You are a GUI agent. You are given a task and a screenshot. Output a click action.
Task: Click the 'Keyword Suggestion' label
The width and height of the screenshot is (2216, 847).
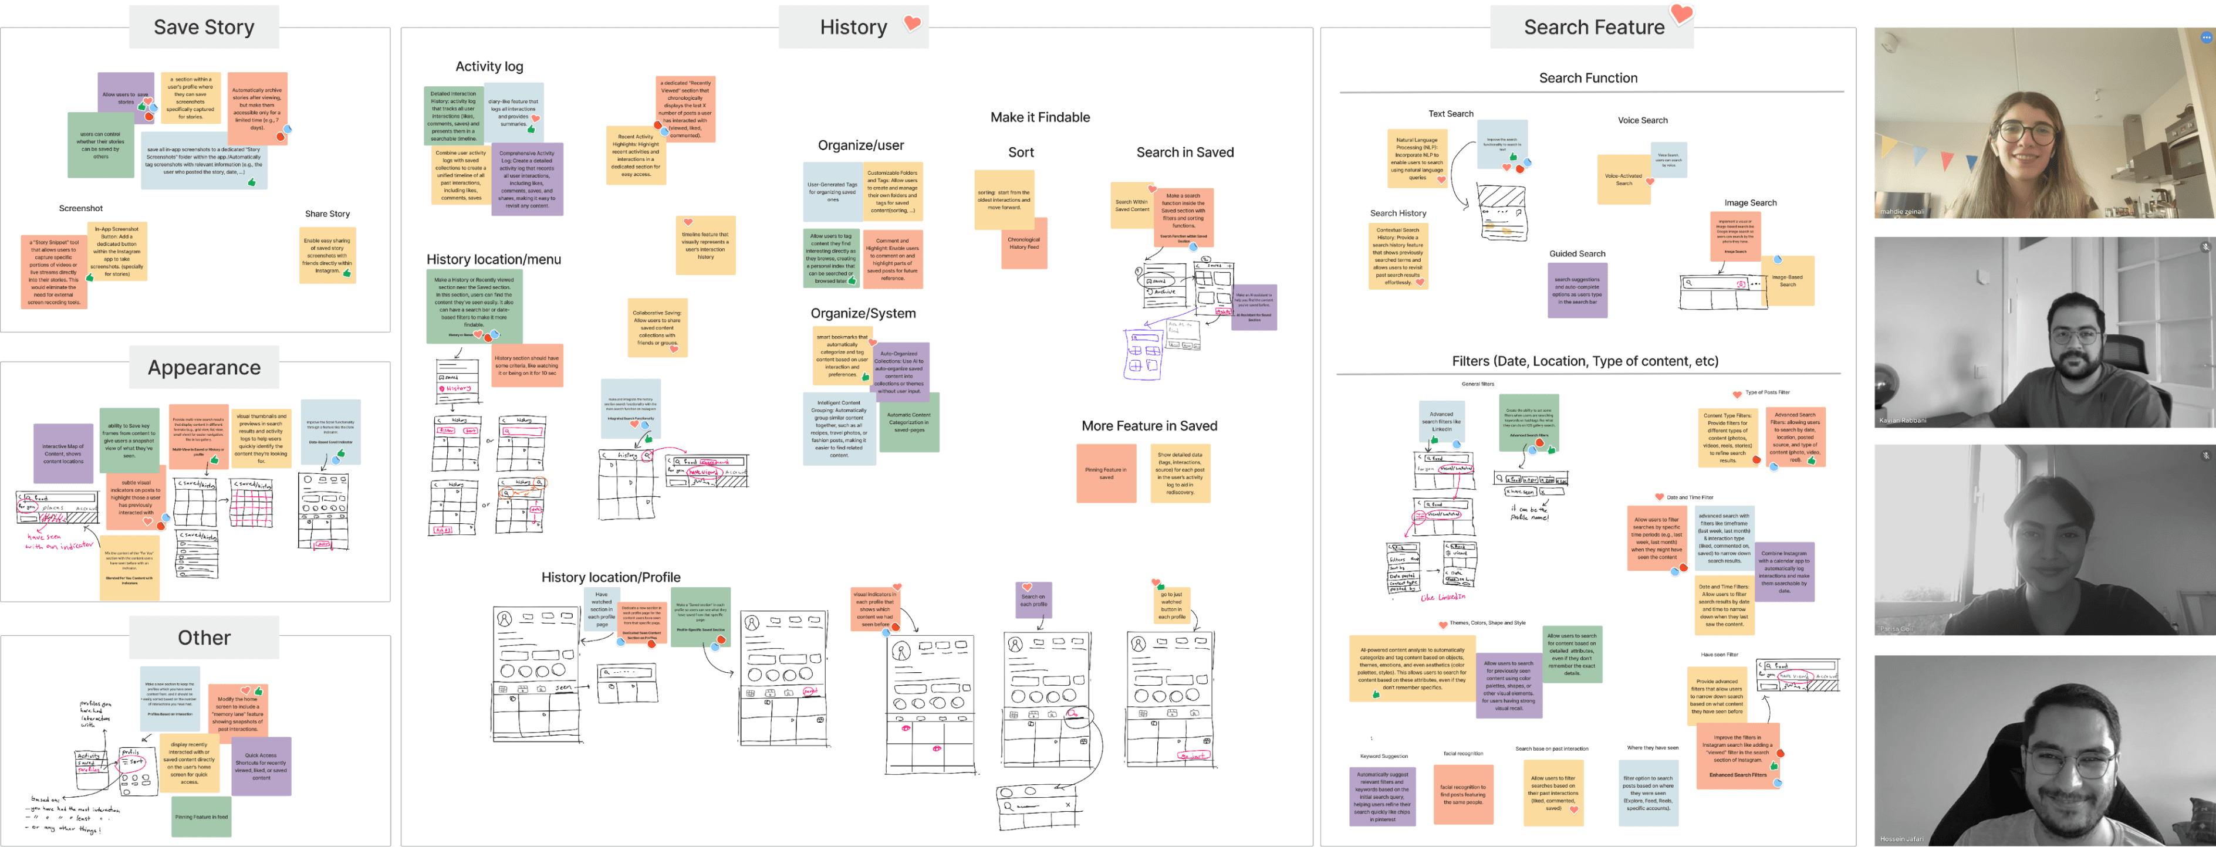[1383, 756]
